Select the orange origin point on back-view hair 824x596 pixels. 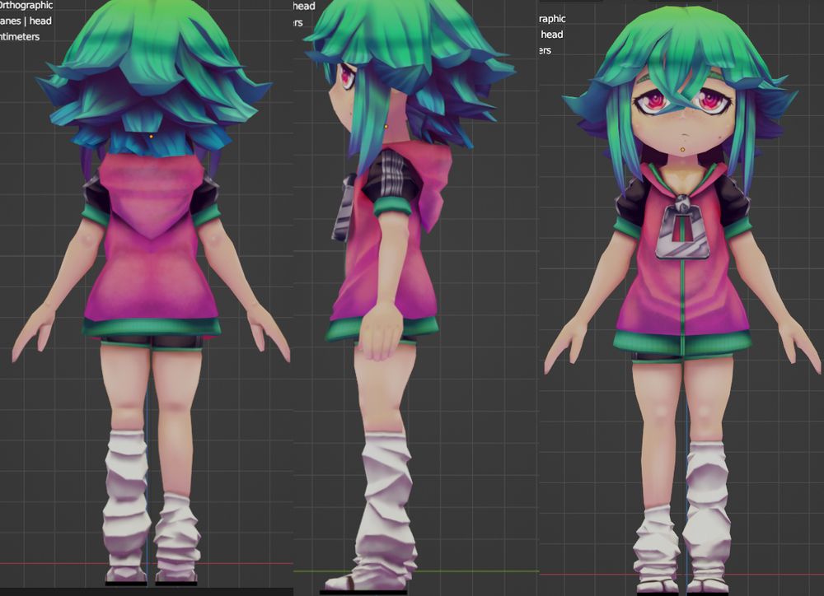click(x=152, y=137)
